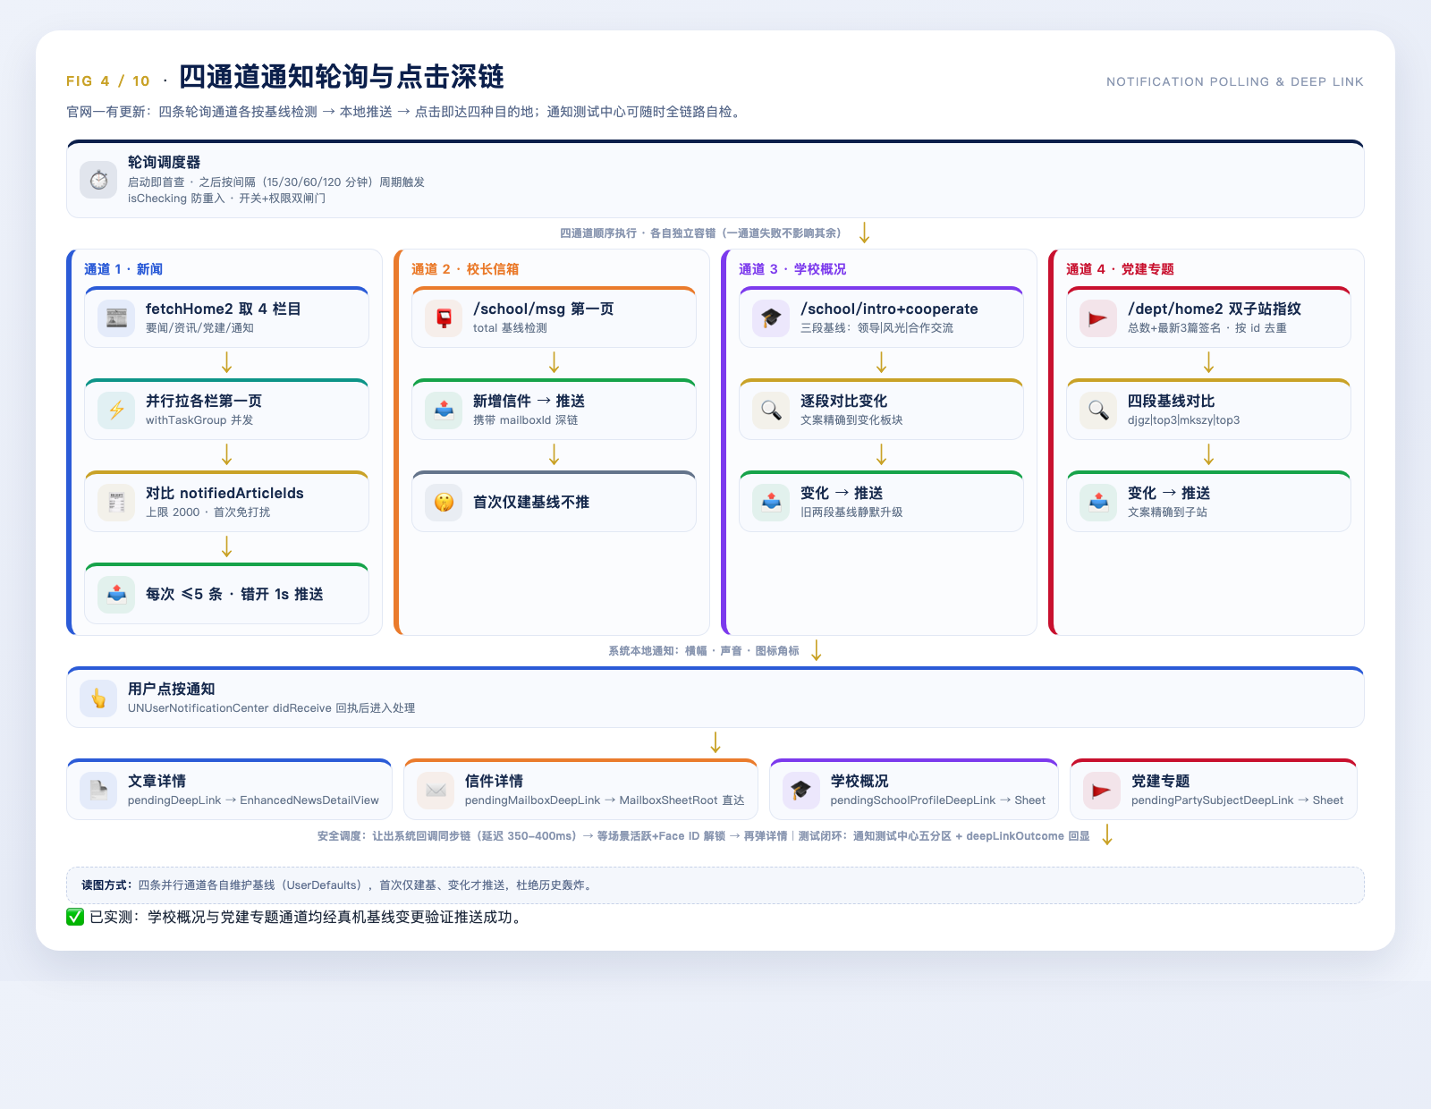1431x1109 pixels.
Task: Click the 对比 notifiedArticleIds card title
Action: [224, 493]
